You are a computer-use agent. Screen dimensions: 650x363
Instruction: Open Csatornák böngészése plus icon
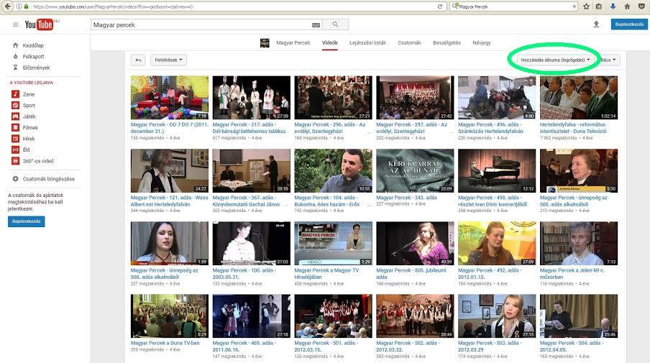(15, 178)
